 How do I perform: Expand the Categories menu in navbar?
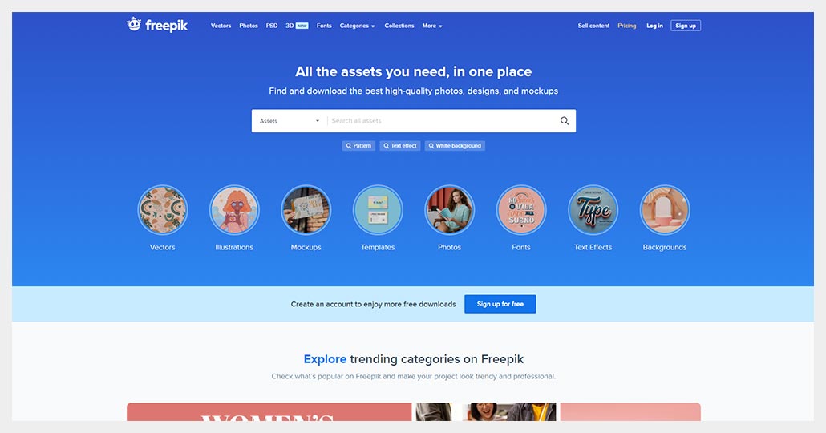(357, 26)
